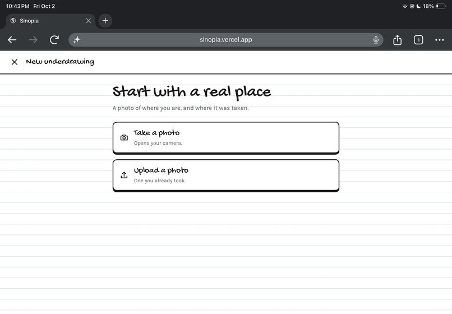Focus the sinopia.vercel.app address bar
452x314 pixels.
click(225, 40)
